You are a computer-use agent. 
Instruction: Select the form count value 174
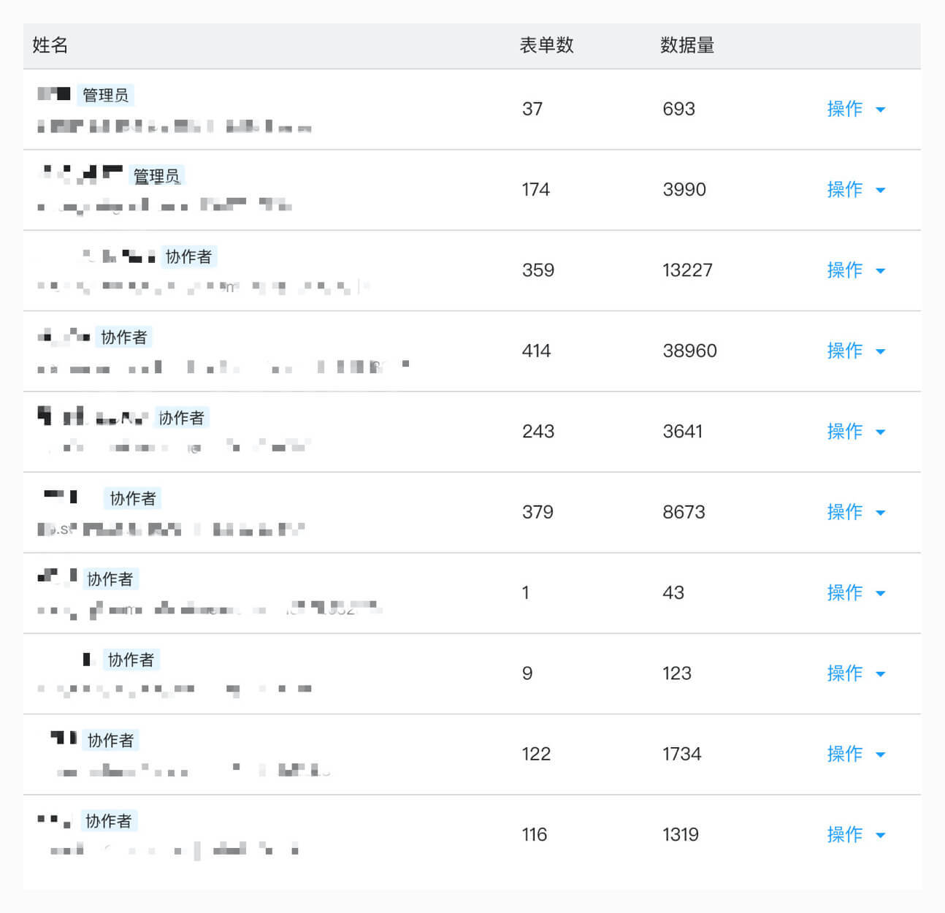click(x=535, y=190)
